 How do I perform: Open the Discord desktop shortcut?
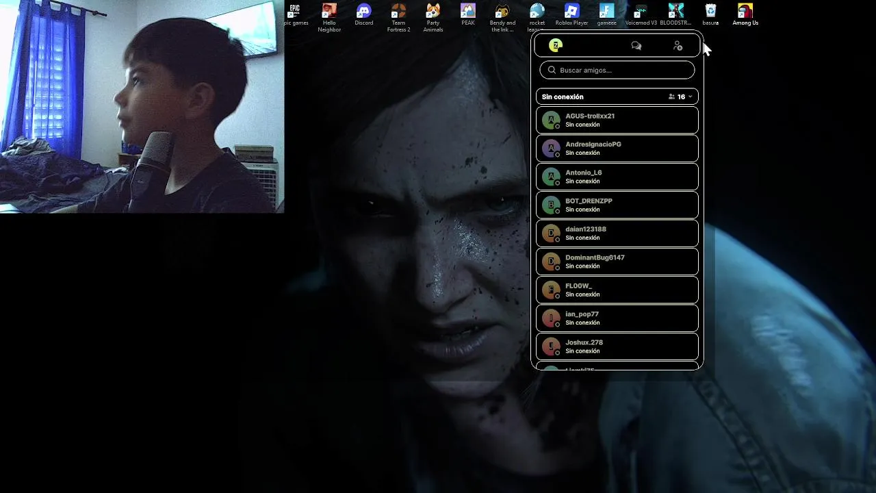click(364, 16)
